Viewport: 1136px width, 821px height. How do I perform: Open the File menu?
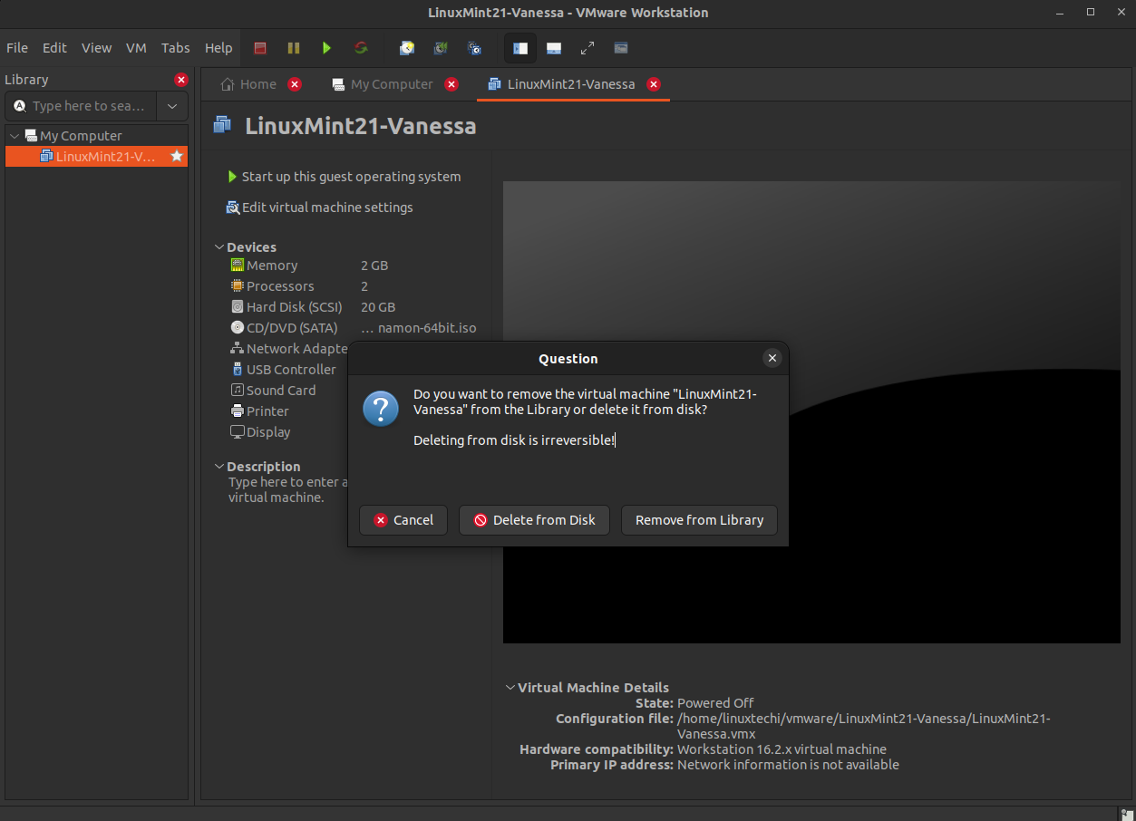[x=17, y=48]
